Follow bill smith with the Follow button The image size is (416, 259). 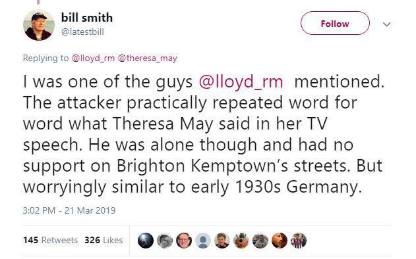coord(335,23)
